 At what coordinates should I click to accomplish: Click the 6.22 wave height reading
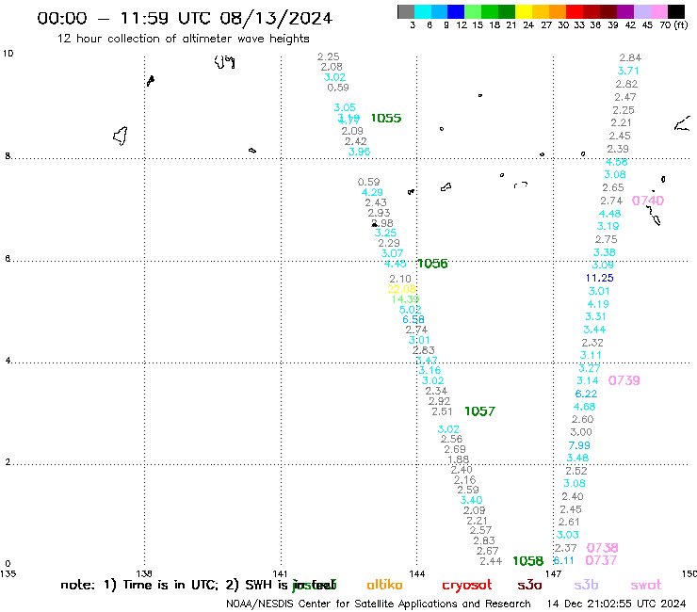click(586, 394)
